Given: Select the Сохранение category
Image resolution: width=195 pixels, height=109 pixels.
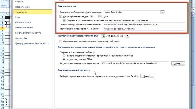Looking at the screenshot, I should coord(33,12).
